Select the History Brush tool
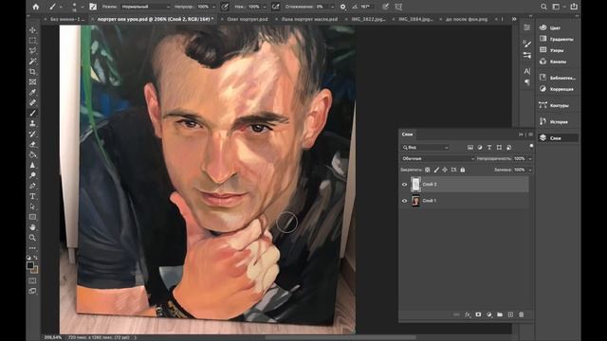Viewport: 607px width, 341px height. (32, 134)
